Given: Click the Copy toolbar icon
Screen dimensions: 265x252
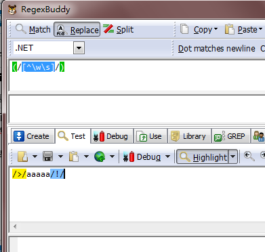Looking at the screenshot, I should pyautogui.click(x=184, y=29).
